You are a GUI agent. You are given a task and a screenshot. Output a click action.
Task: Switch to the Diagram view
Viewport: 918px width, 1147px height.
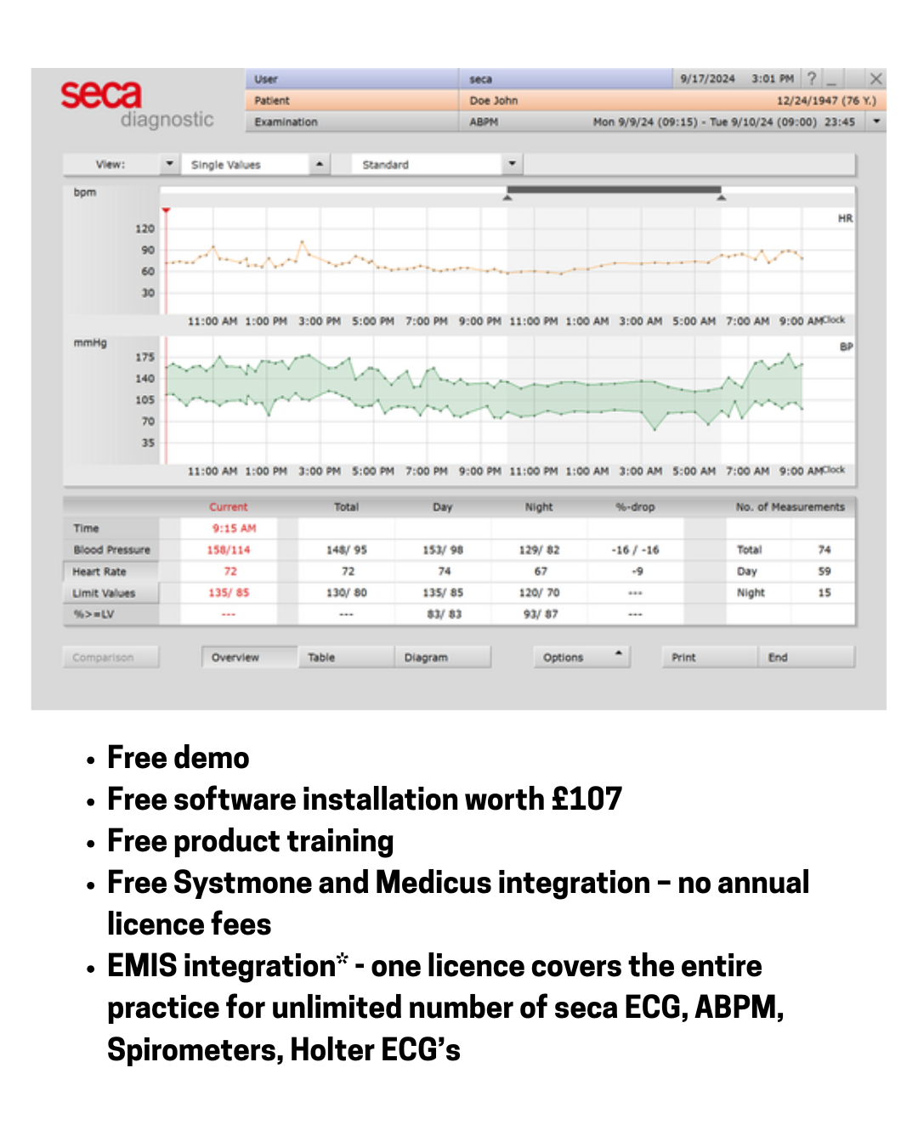pos(442,657)
